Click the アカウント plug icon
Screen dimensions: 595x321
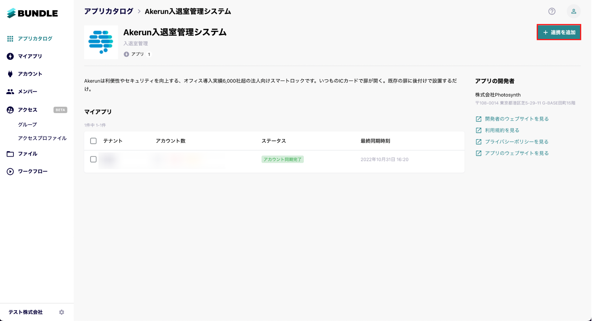point(10,74)
